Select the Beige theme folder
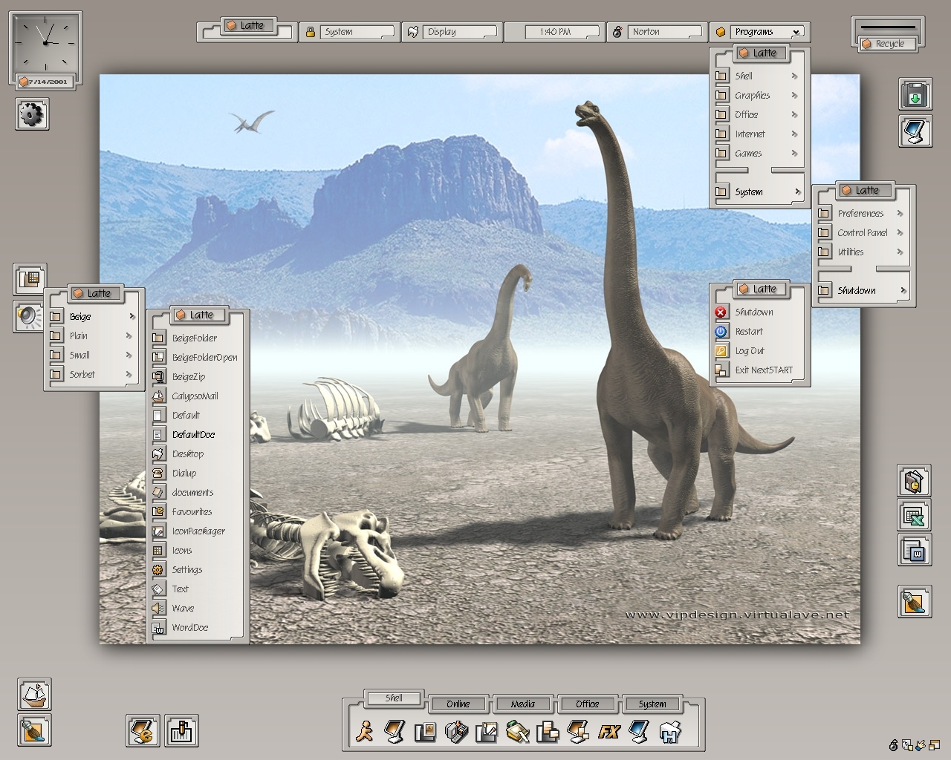Screen dimensions: 951x760 [94, 316]
